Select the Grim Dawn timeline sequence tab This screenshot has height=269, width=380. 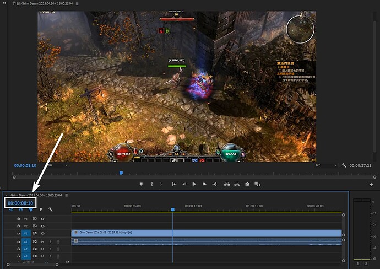pyautogui.click(x=36, y=195)
